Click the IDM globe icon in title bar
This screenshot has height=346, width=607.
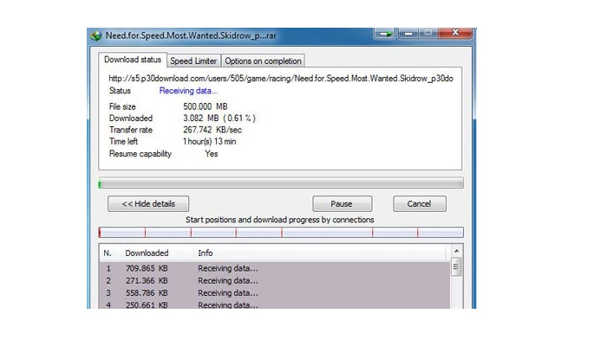click(96, 35)
